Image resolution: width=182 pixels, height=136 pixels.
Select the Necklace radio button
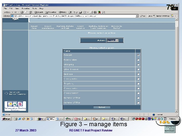(138, 74)
